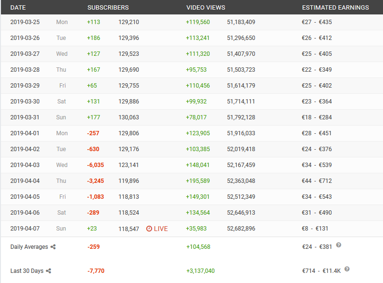This screenshot has height=283, width=383.
Task: Click the 2019-04-07 date row
Action: click(x=192, y=229)
